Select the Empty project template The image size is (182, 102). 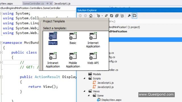coord(53,39)
